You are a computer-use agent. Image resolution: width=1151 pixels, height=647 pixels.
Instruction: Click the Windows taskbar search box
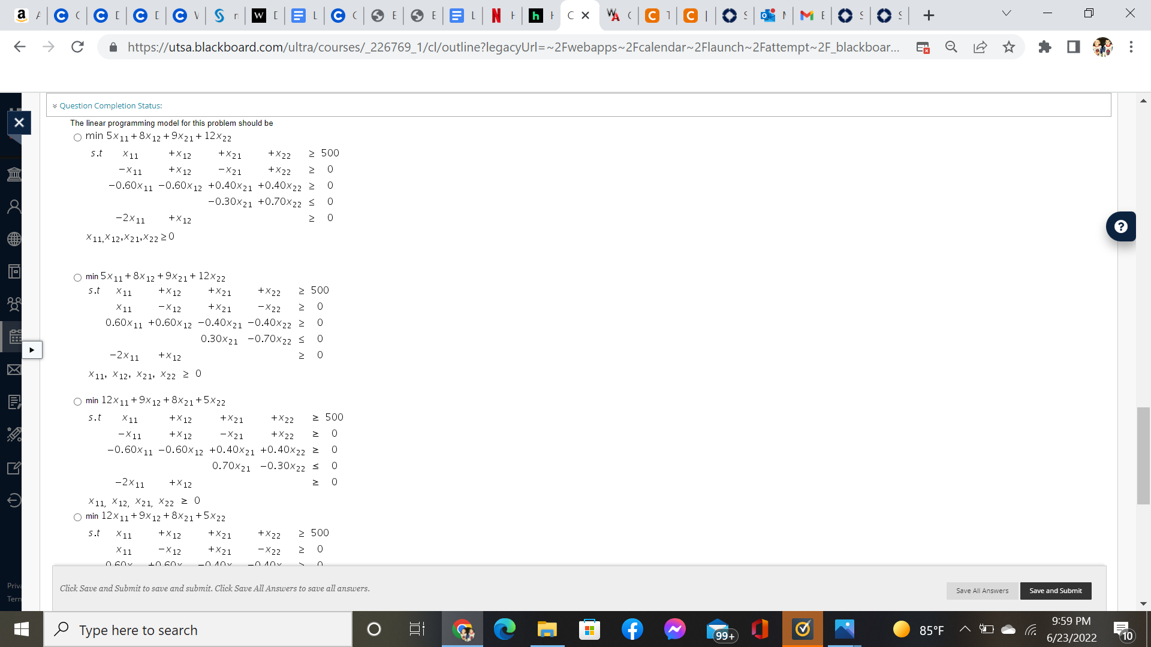click(x=198, y=629)
